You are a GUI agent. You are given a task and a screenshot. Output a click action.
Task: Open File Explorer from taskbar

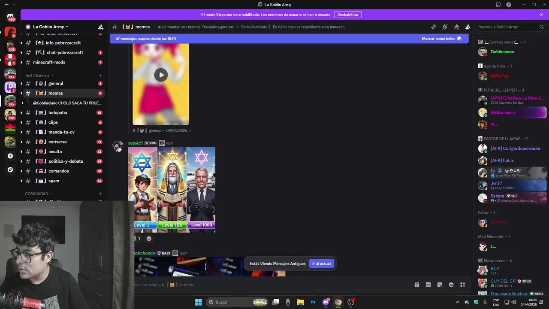coord(300,302)
